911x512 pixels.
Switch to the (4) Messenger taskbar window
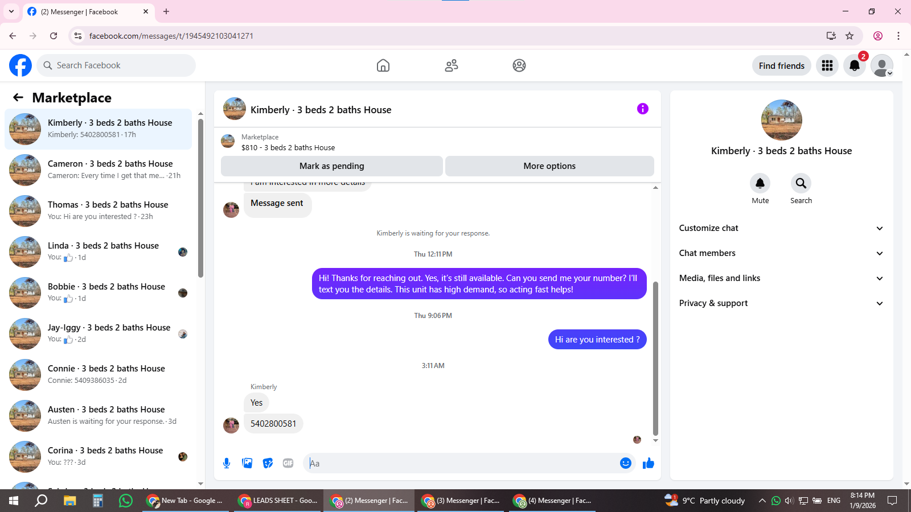(552, 501)
